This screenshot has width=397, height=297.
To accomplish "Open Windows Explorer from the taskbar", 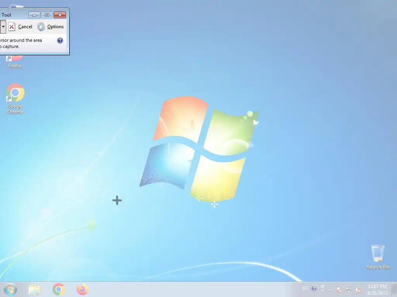I will click(35, 289).
